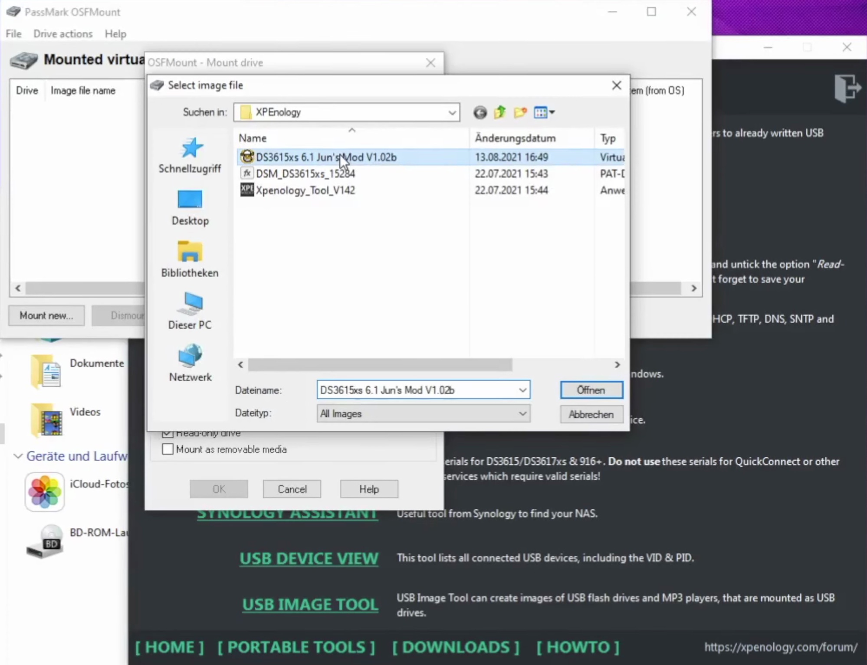Select the Xpenology_Tool_V142 application icon

pyautogui.click(x=247, y=190)
